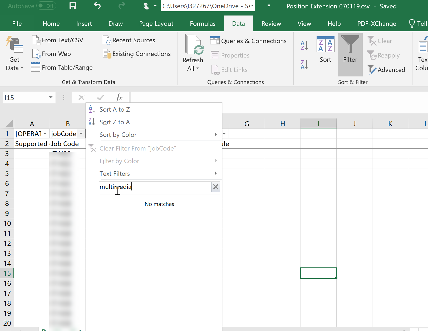Click the Save icon in title bar
This screenshot has height=331, width=428.
(73, 6)
